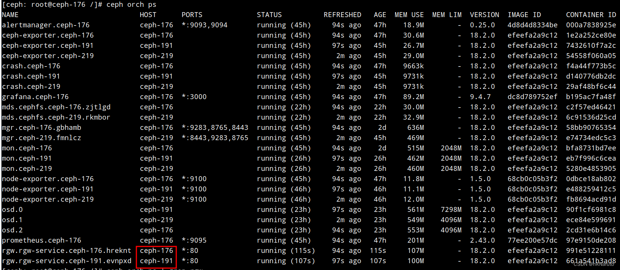
Task: Click mds.cephfs.ceph-176.zjtlgd daemon name
Action: tap(56, 107)
